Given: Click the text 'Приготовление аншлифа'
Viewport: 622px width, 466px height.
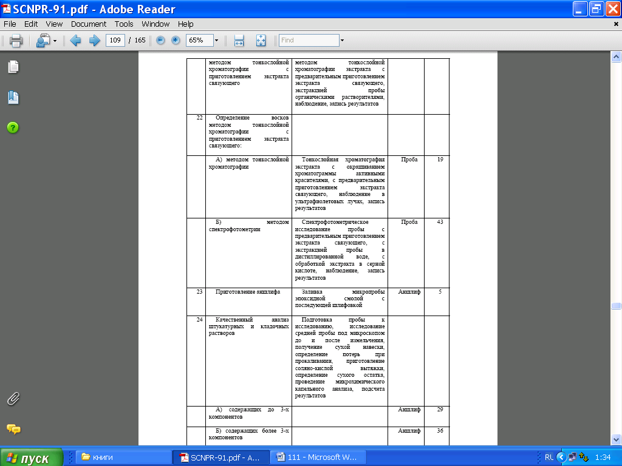Looking at the screenshot, I should click(x=248, y=292).
